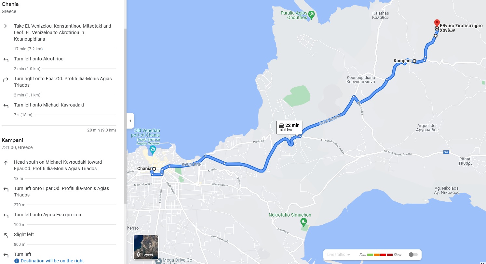Click the red destination pin marker
Screen dimensions: 486x264
point(437,23)
